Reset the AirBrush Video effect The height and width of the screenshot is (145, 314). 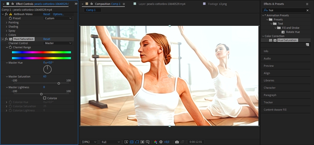click(x=47, y=14)
